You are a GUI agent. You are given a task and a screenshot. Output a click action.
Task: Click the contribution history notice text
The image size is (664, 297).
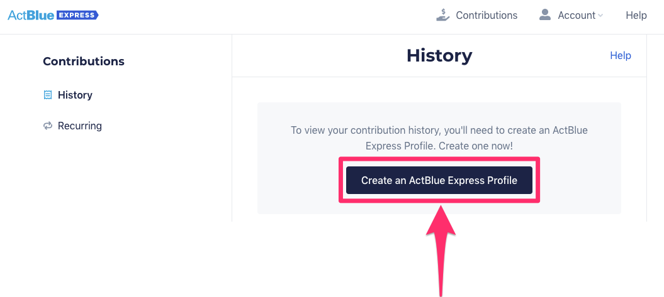[439, 138]
